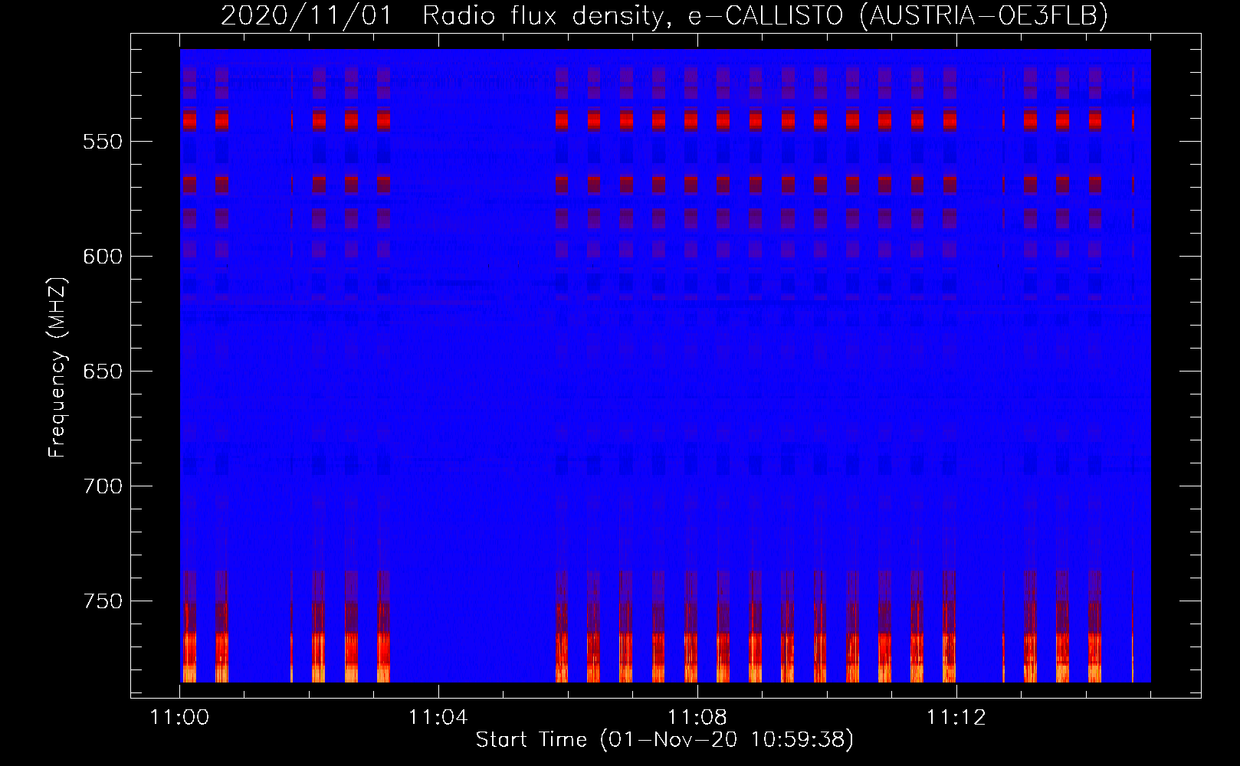Click the "Frequency (MHZ)" axis label
The width and height of the screenshot is (1240, 766).
point(57,368)
